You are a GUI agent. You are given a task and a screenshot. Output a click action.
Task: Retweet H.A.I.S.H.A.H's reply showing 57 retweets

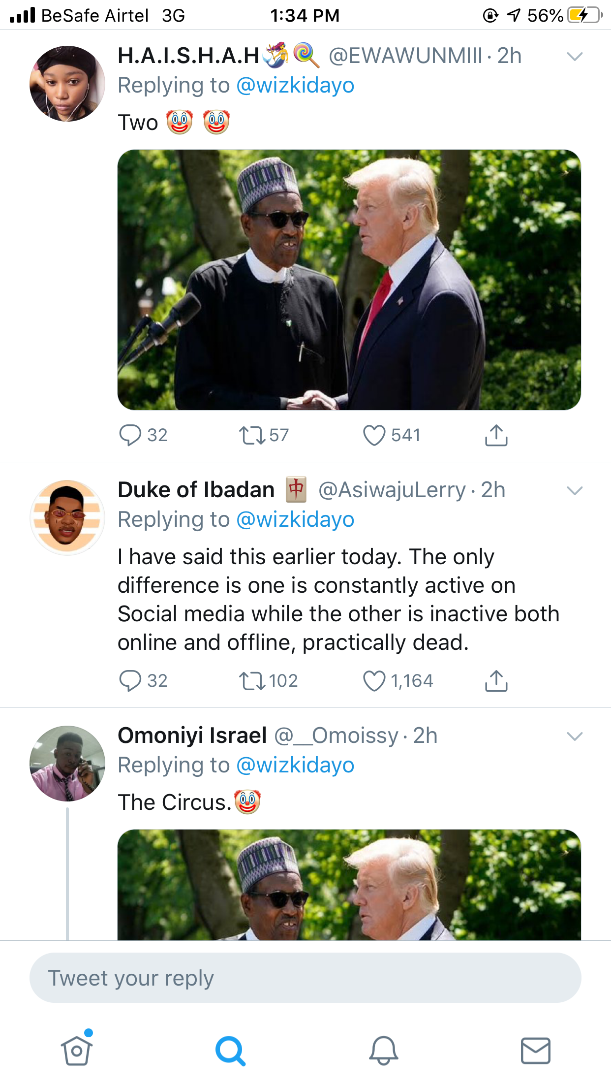[x=252, y=435]
